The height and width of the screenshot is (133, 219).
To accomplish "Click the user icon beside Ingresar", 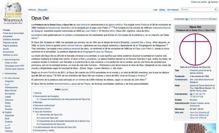I will pyautogui.click(x=209, y=2).
